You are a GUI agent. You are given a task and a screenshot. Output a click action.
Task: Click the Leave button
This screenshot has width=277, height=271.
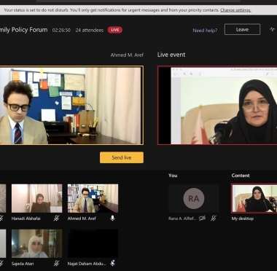pyautogui.click(x=242, y=29)
